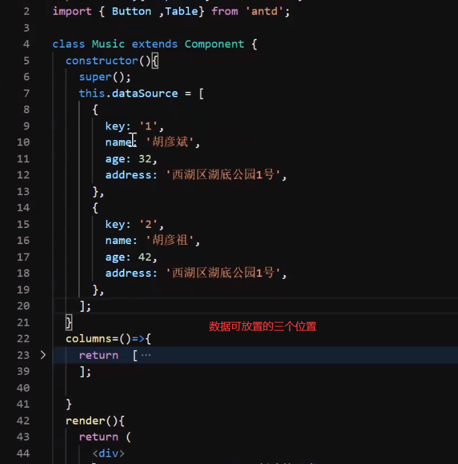This screenshot has width=458, height=464.
Task: Click the folded ellipsis on line 23
Action: pos(146,355)
